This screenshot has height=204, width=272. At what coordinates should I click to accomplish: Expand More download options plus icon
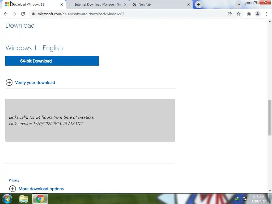pos(13,189)
